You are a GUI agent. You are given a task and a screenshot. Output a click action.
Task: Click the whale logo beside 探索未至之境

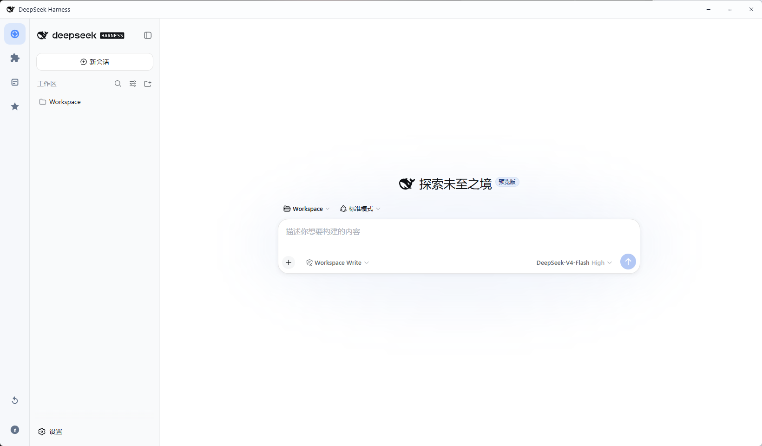[x=407, y=184]
